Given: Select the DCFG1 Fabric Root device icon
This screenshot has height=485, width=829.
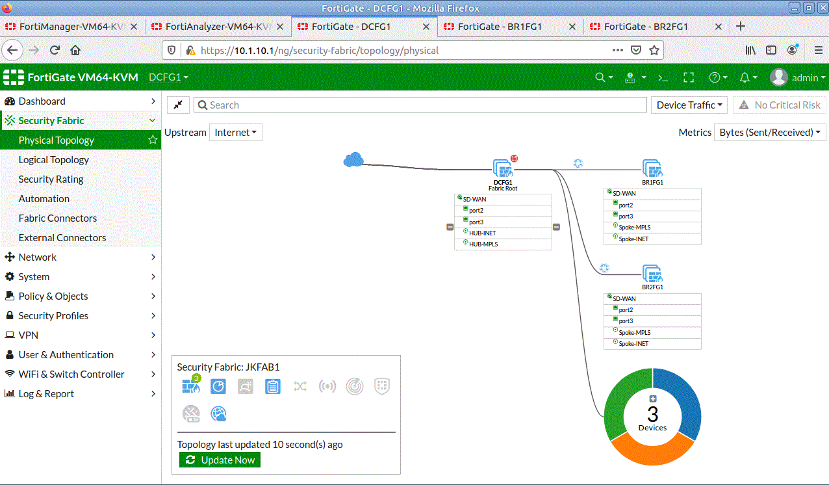Looking at the screenshot, I should (503, 168).
